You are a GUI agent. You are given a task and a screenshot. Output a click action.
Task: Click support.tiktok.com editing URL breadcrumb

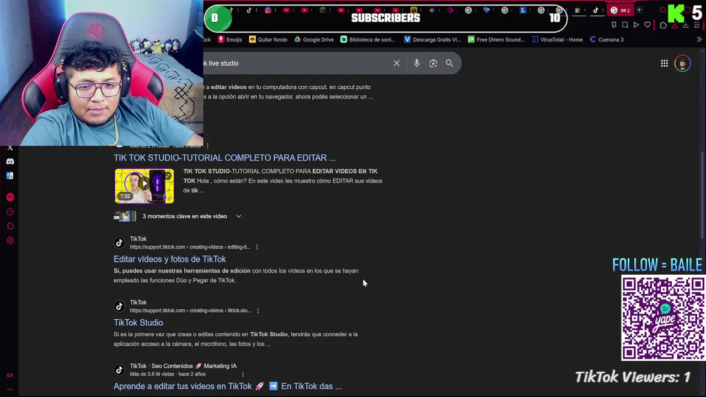coord(190,247)
